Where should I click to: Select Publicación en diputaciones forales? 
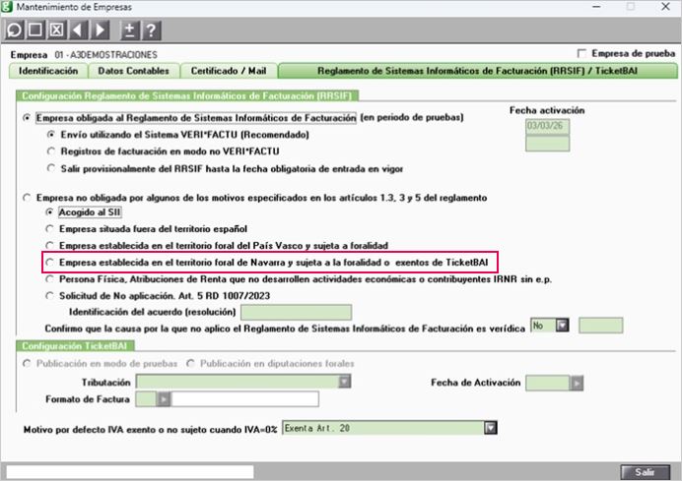[190, 363]
